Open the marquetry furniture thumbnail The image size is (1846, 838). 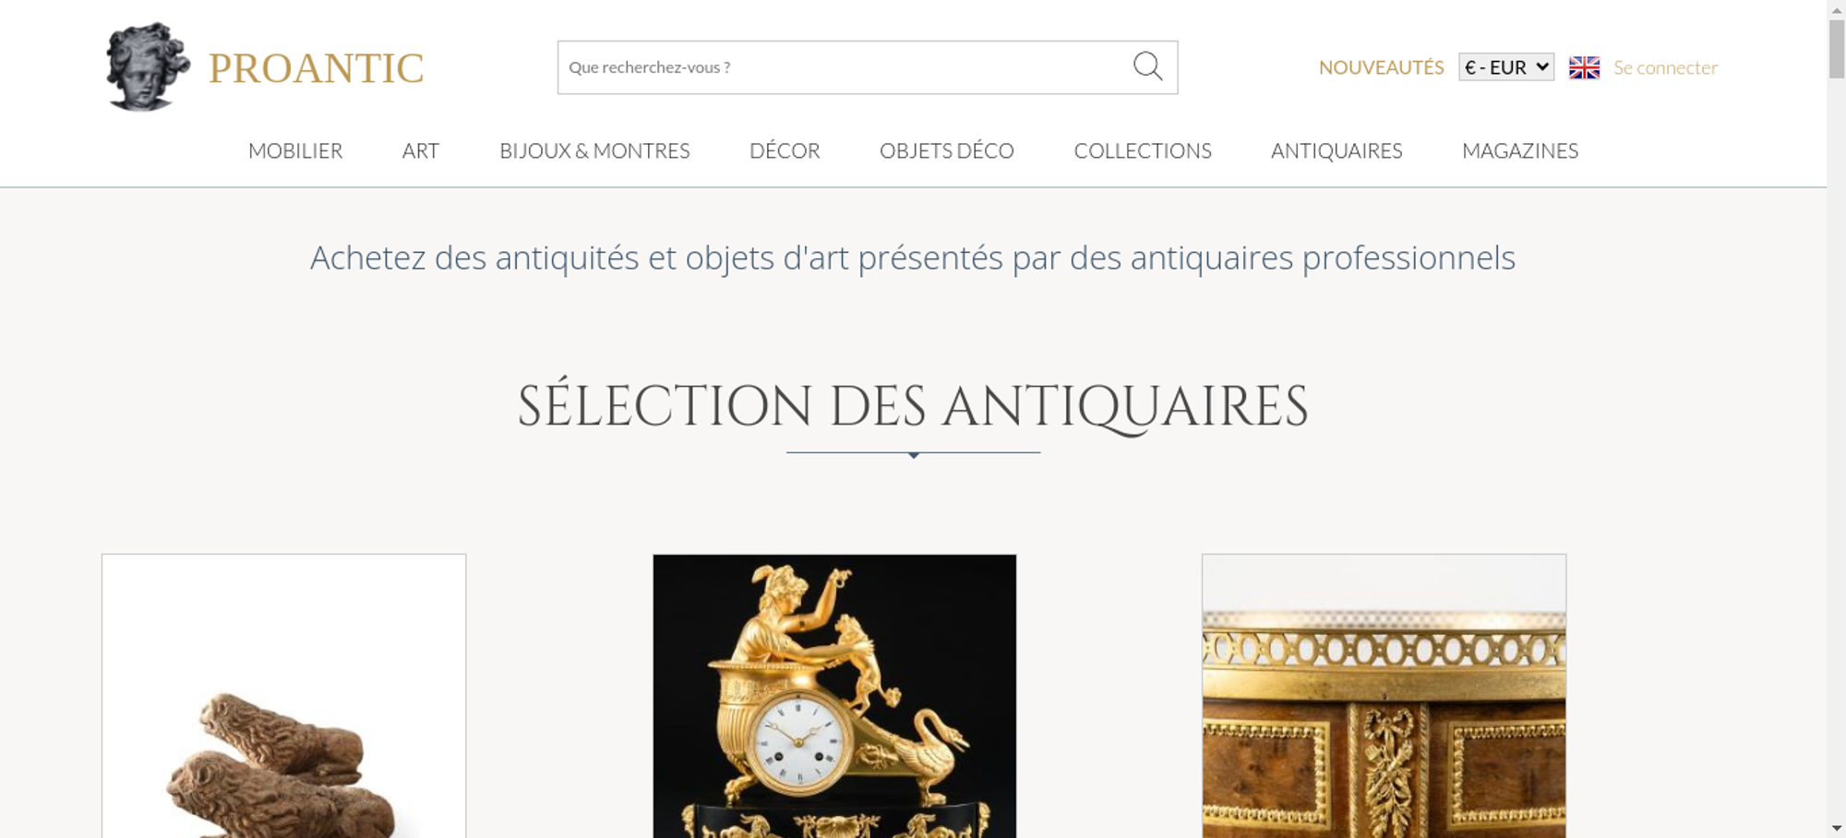point(1384,696)
